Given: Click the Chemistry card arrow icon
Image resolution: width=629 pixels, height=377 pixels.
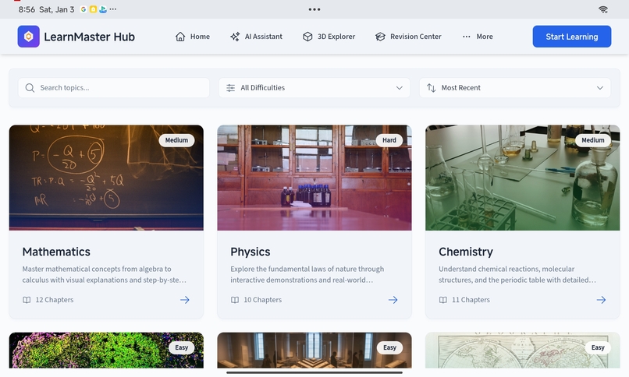Looking at the screenshot, I should coord(601,300).
